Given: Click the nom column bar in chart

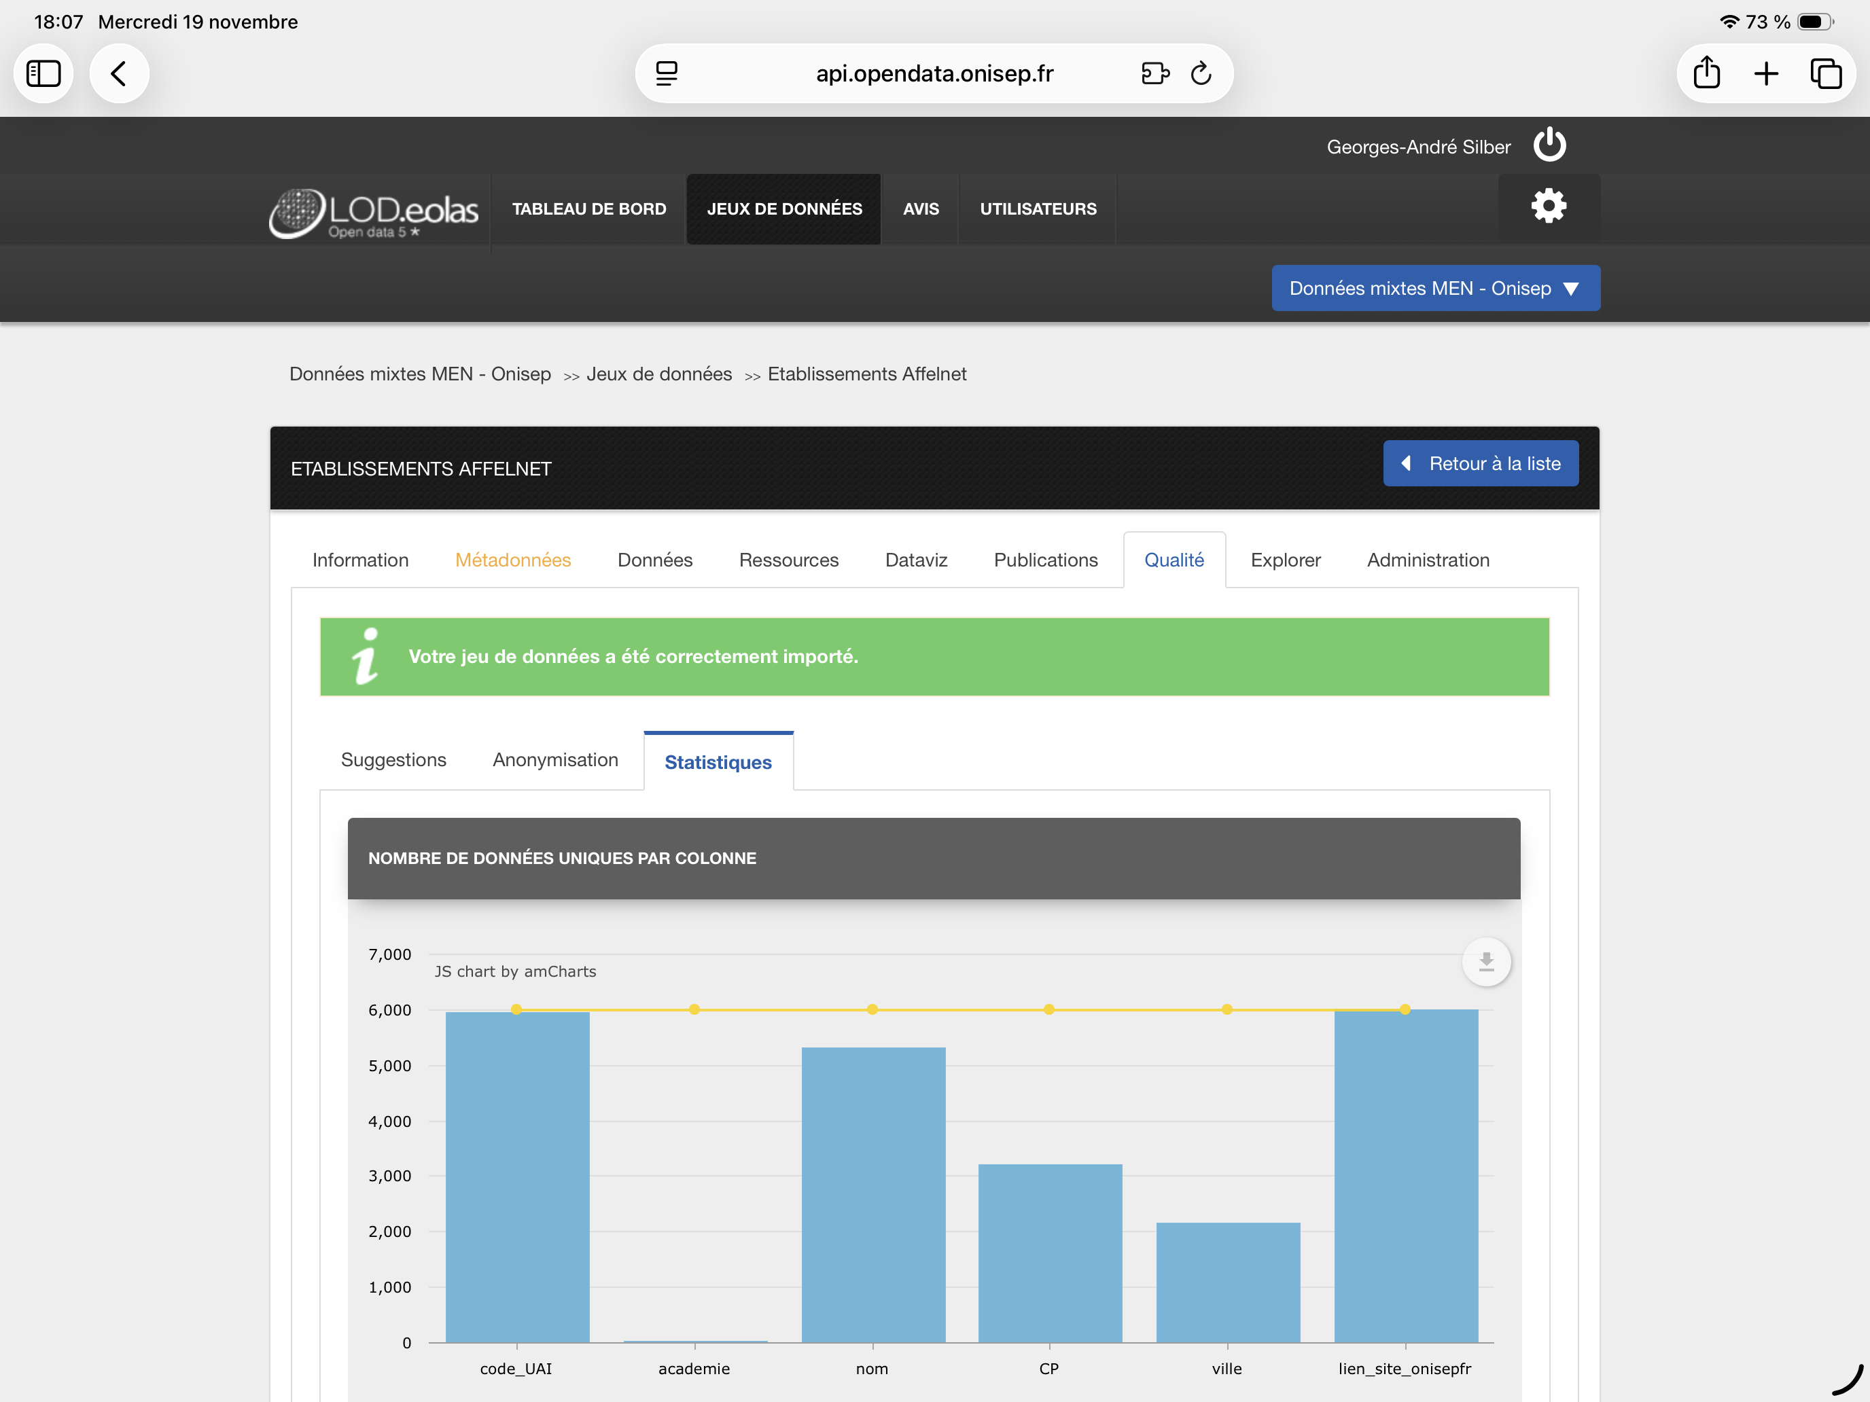Looking at the screenshot, I should click(x=872, y=1191).
